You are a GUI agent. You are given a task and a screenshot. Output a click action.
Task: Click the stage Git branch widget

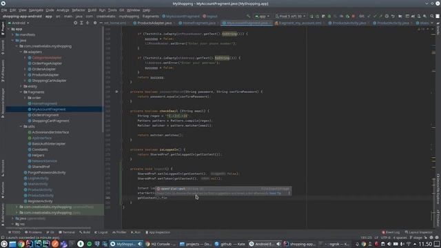coord(416,238)
